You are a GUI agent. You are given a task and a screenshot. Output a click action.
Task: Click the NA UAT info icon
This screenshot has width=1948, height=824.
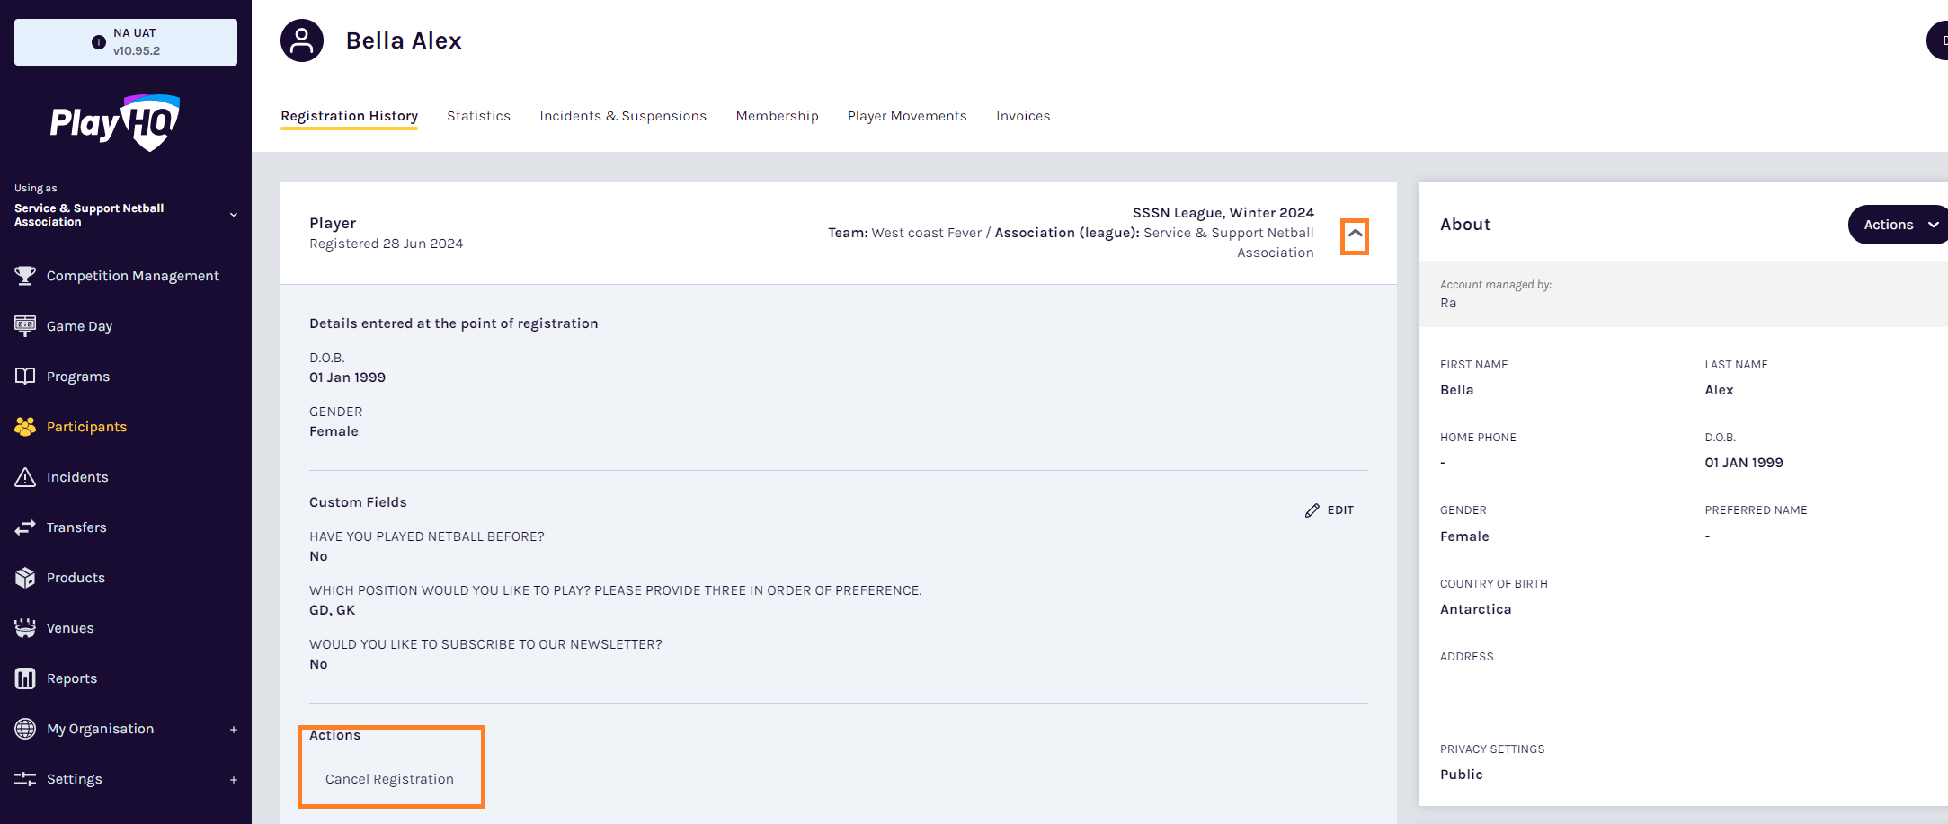pos(99,42)
